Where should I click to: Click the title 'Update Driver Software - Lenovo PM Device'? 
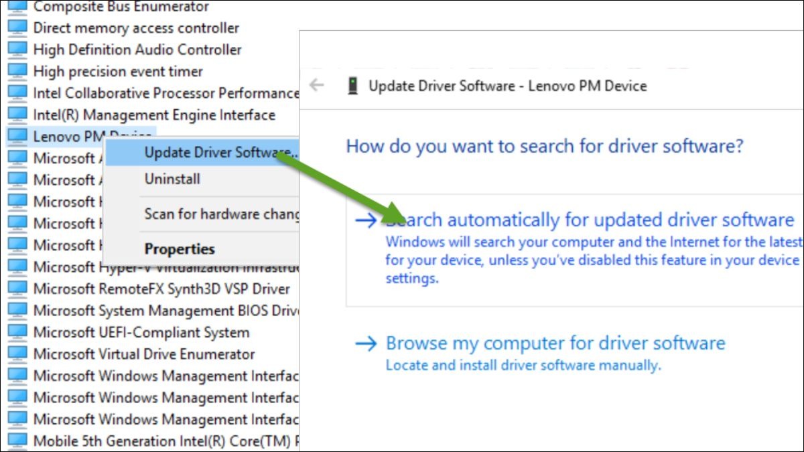(508, 86)
